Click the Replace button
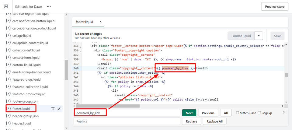Viewport: 292px width, 130px height. [x=191, y=121]
